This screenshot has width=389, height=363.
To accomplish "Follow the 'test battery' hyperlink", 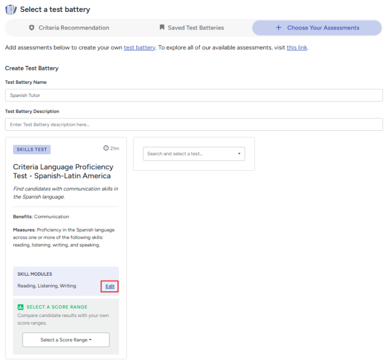I will coord(139,47).
